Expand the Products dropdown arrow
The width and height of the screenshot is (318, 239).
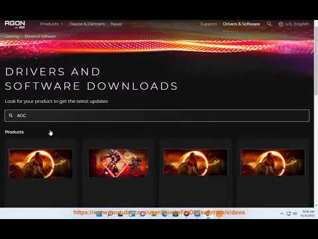coord(62,24)
